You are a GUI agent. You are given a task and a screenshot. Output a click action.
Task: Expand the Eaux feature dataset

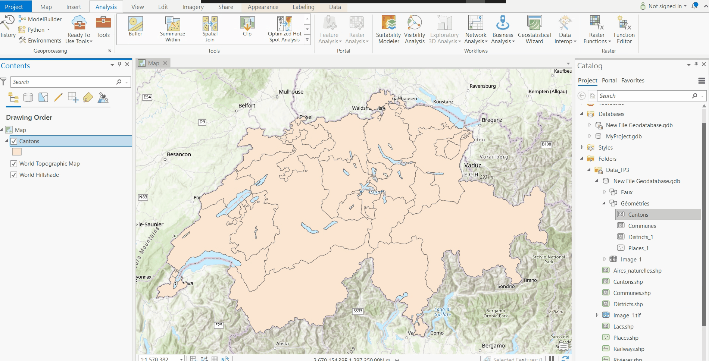[605, 192]
